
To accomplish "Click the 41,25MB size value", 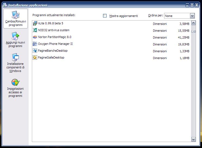I will [x=183, y=37].
